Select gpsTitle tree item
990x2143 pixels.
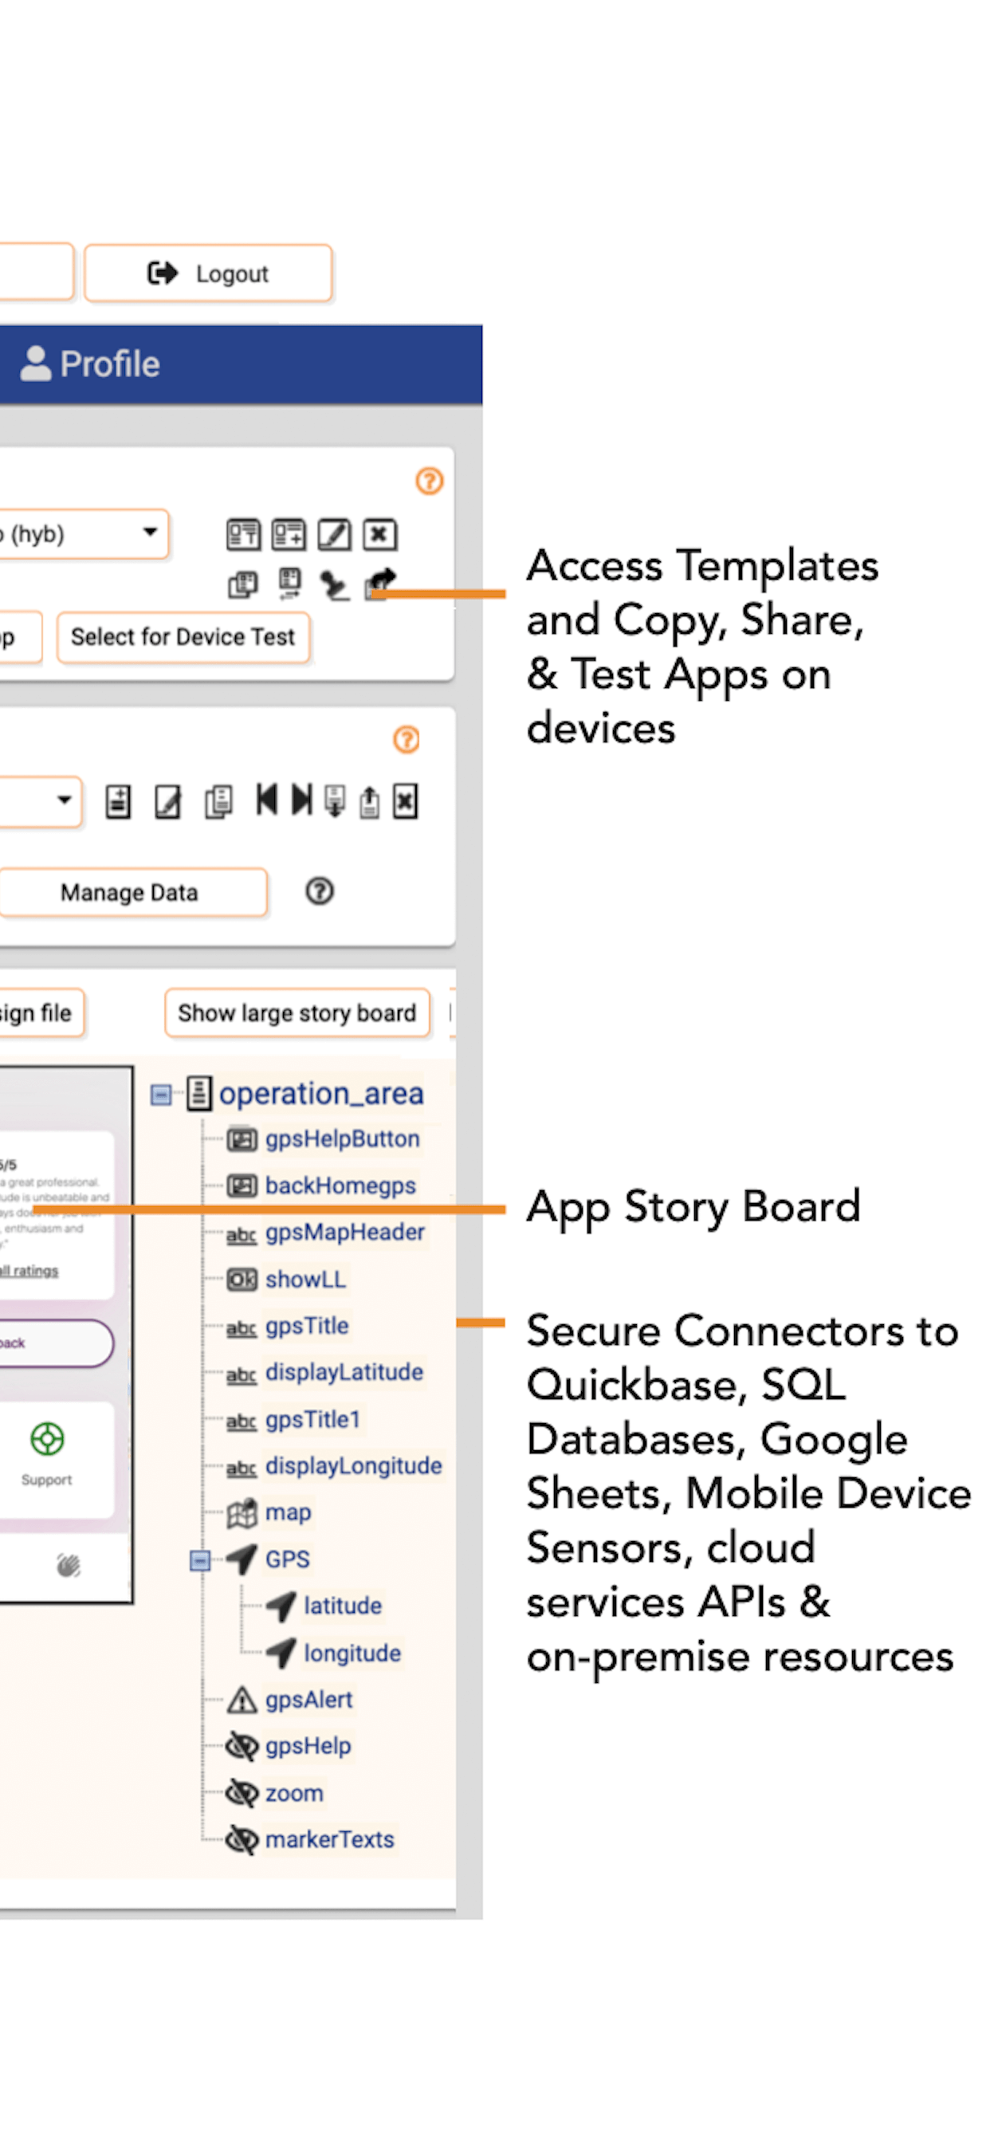307,1326
